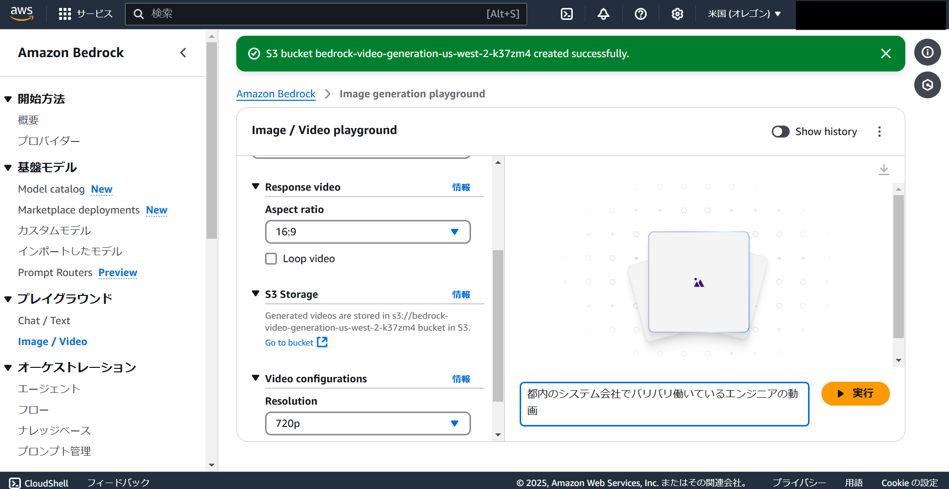Open Model catalog in the sidebar

pos(51,189)
